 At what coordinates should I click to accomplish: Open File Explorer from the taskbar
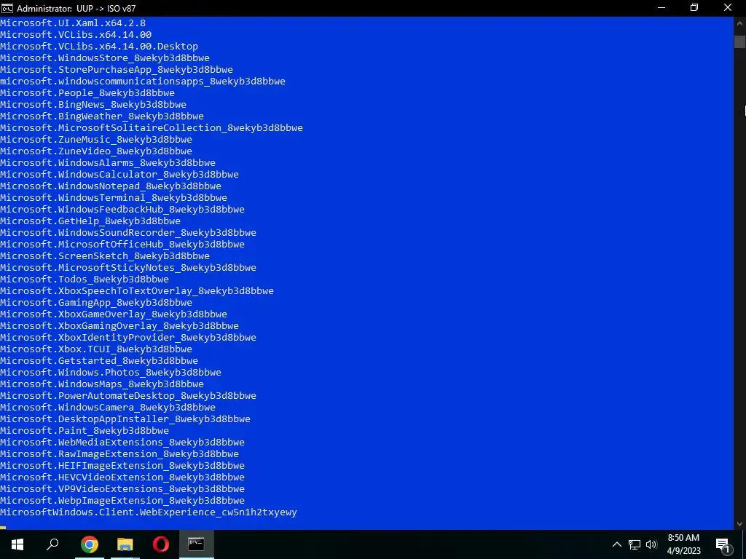click(x=125, y=544)
